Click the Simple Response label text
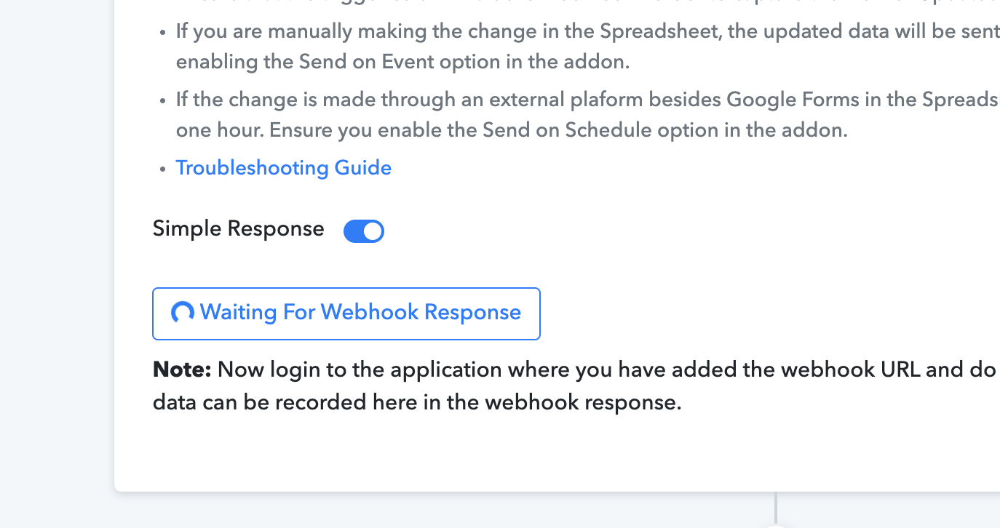The width and height of the screenshot is (1000, 528). 239,229
